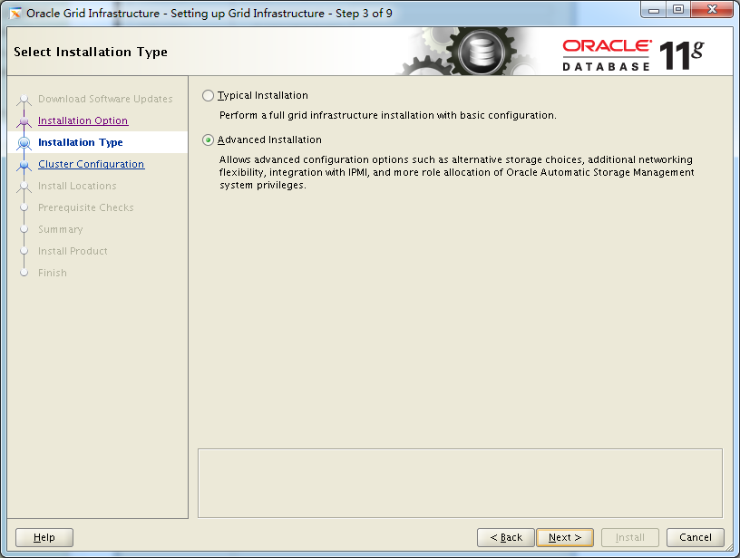Click the 'Install Product' step text
Image resolution: width=740 pixels, height=558 pixels.
click(x=73, y=251)
